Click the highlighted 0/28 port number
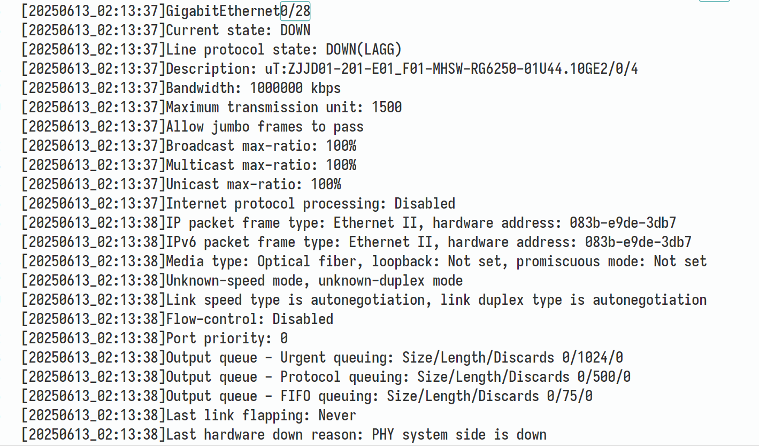 click(295, 11)
